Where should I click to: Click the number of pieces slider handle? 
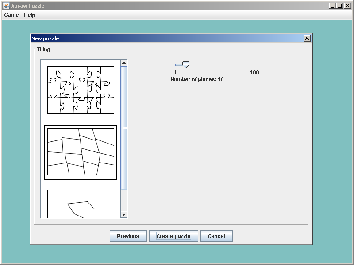[x=185, y=65]
